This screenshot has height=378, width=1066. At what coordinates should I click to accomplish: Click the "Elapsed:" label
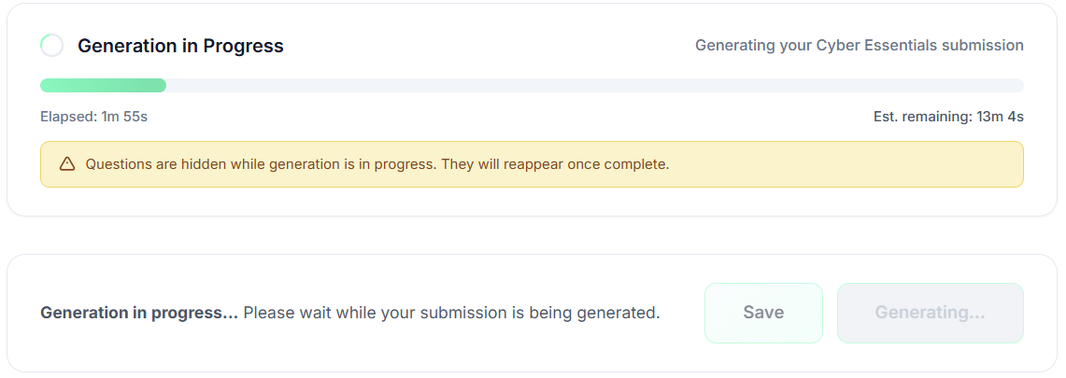coord(68,117)
